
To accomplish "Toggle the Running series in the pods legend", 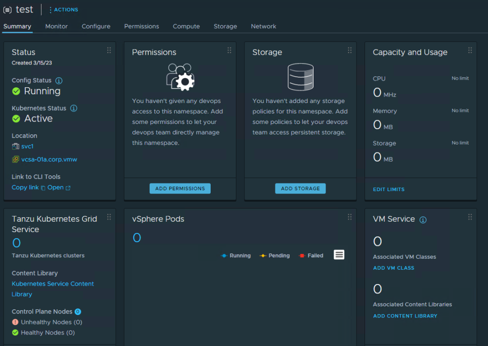I will (235, 255).
